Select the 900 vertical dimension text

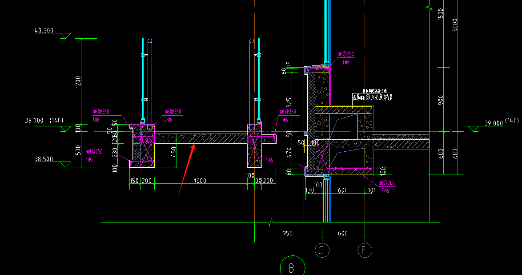[x=441, y=100]
